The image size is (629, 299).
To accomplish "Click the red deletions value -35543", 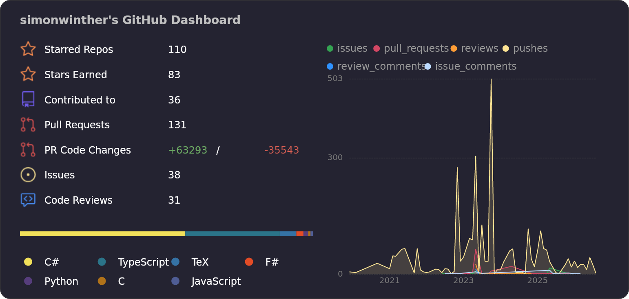I will click(x=282, y=150).
